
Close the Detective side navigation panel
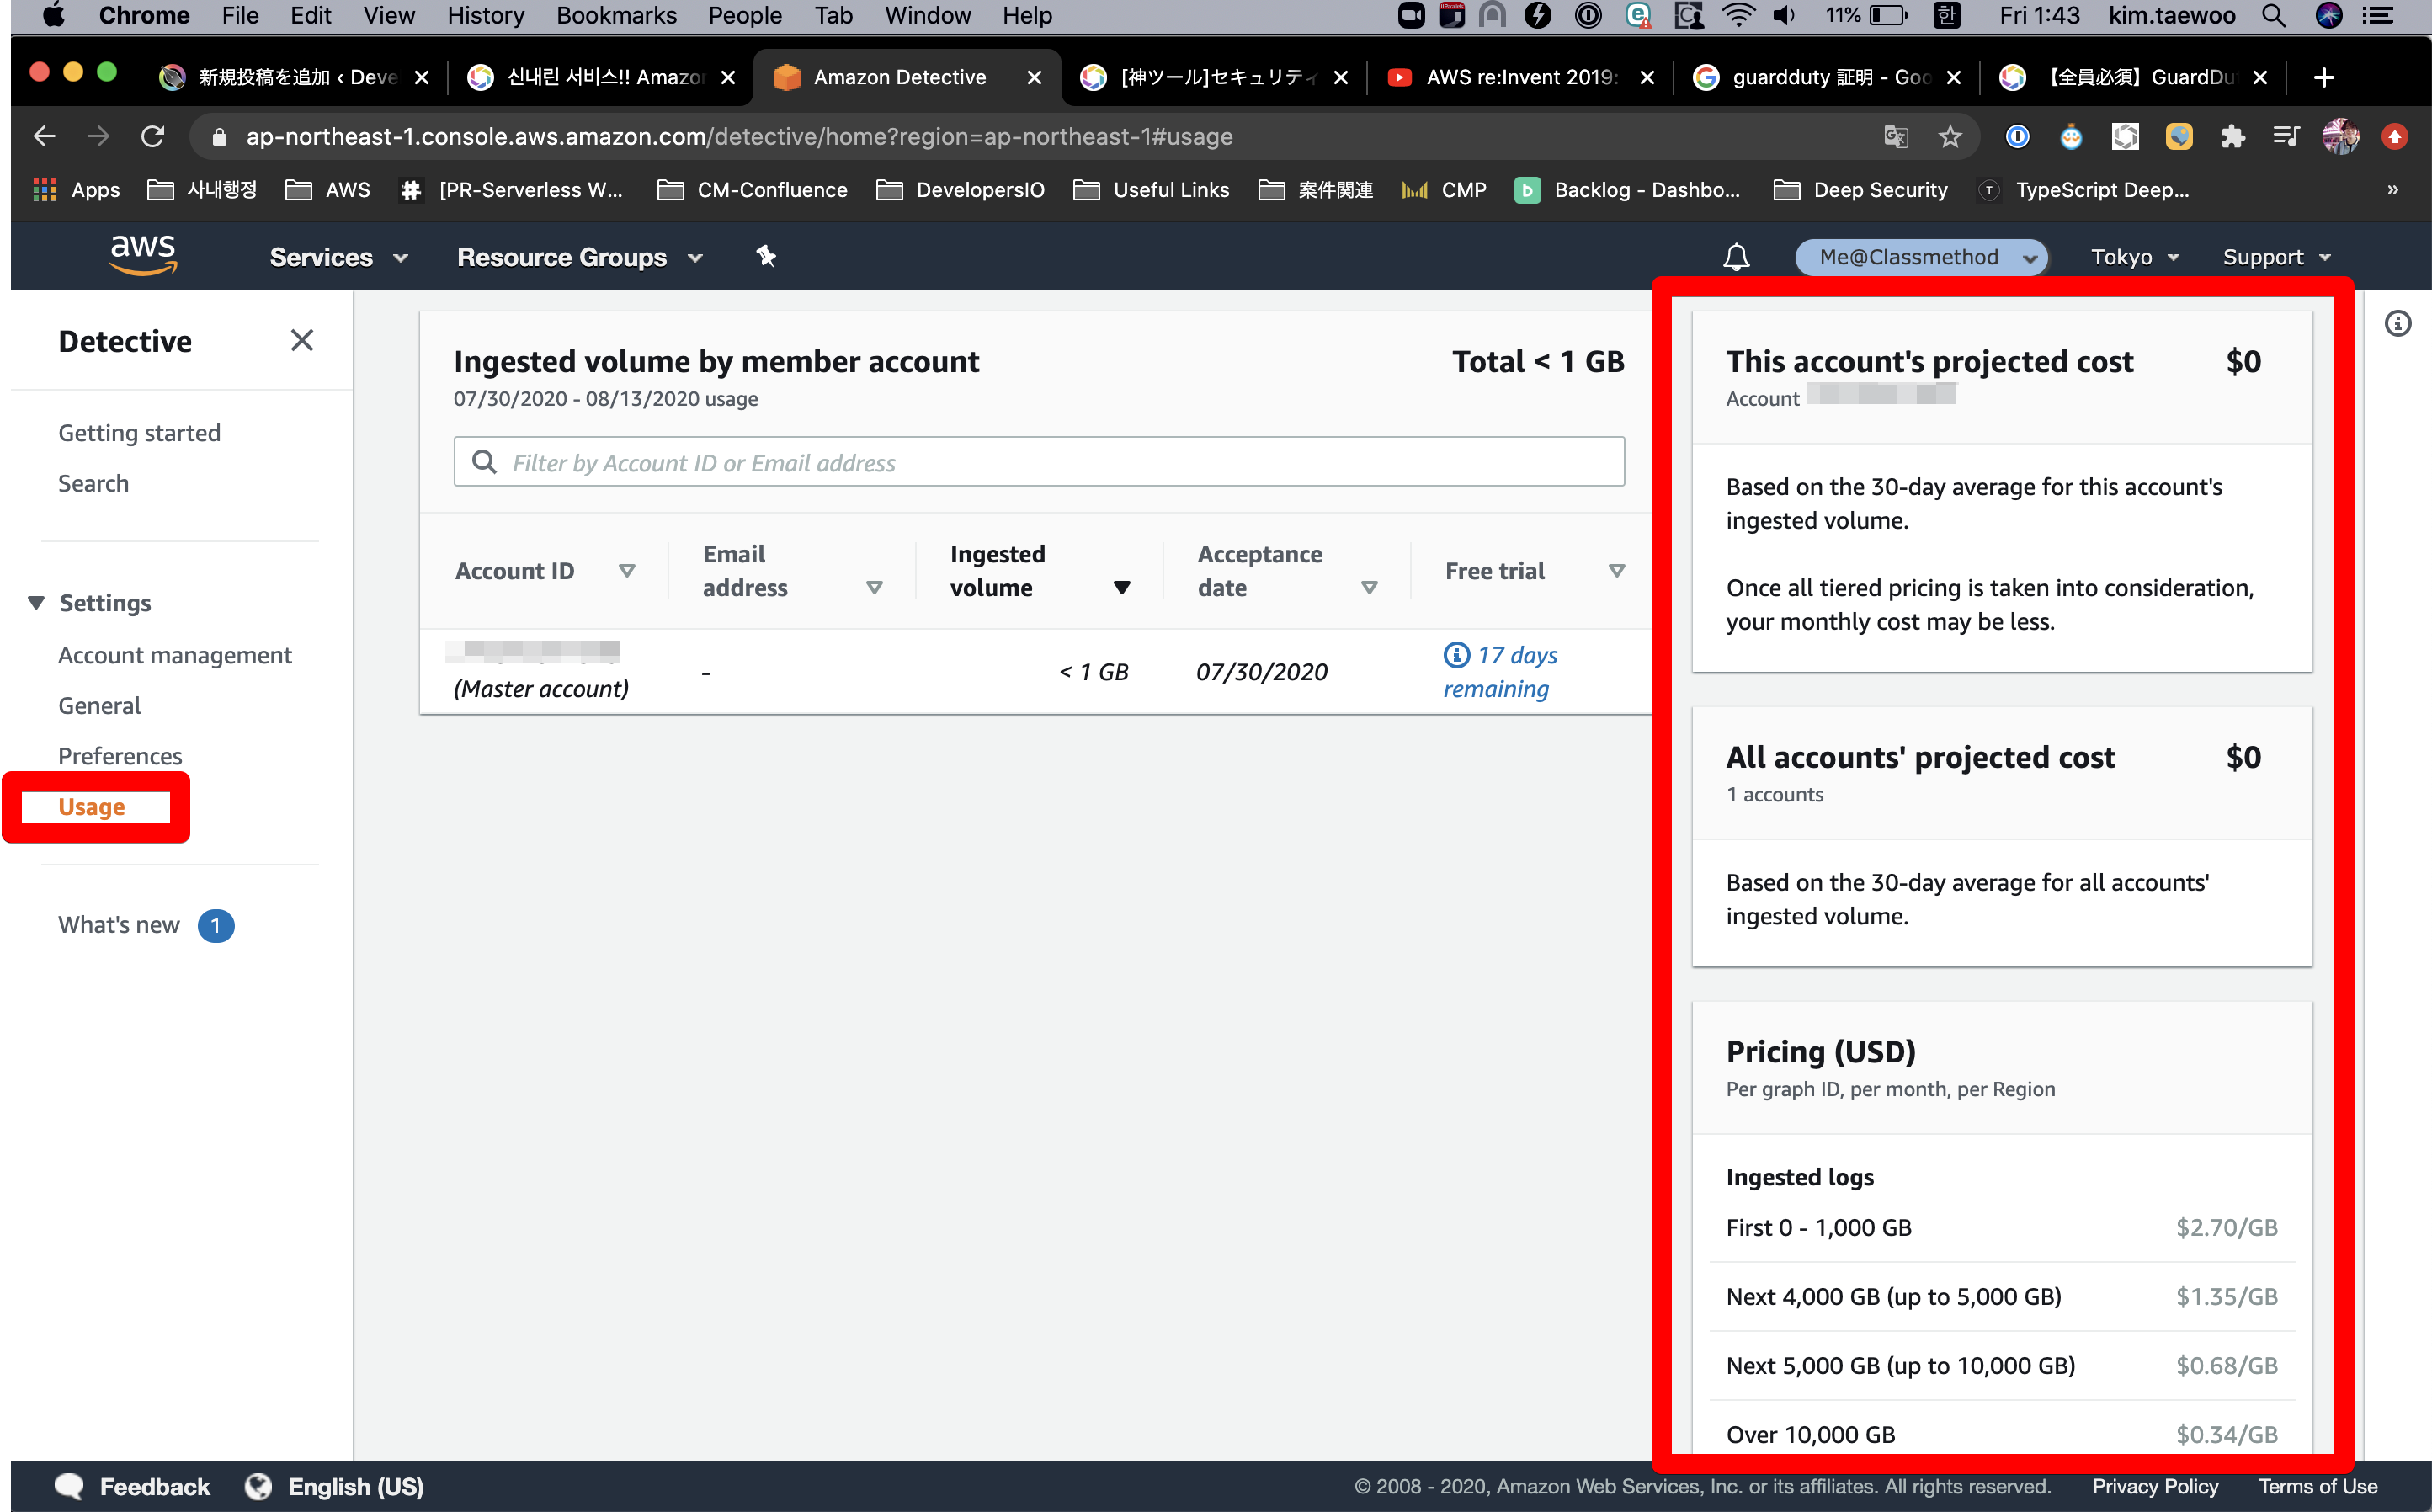(301, 341)
